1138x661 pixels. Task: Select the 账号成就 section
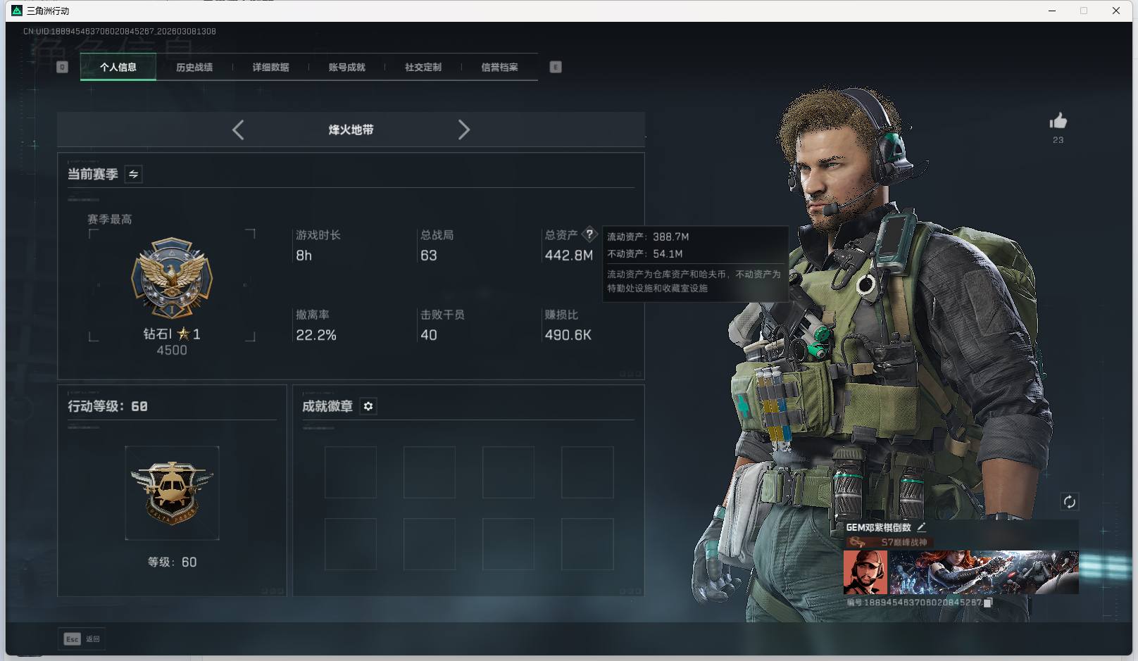(347, 67)
